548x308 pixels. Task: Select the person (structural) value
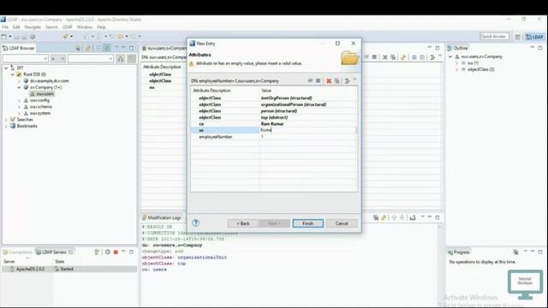pos(278,111)
